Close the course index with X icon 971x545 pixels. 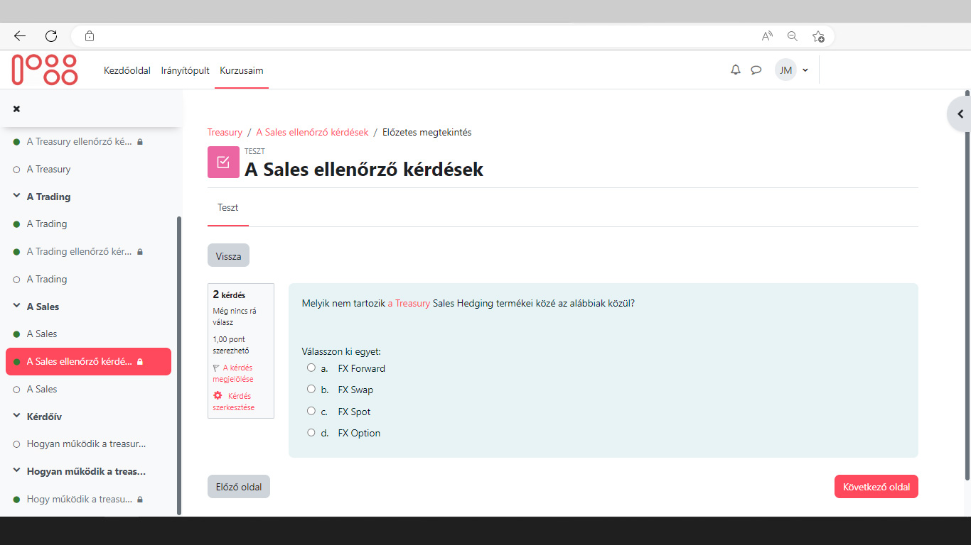coord(16,109)
